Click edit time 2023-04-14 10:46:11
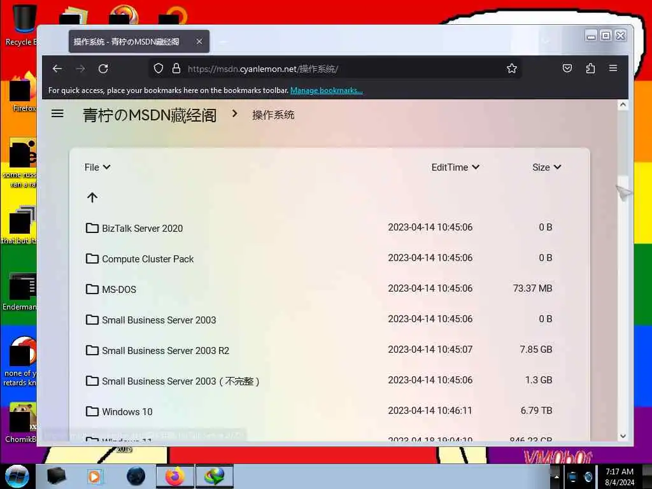This screenshot has width=652, height=489. 430,411
